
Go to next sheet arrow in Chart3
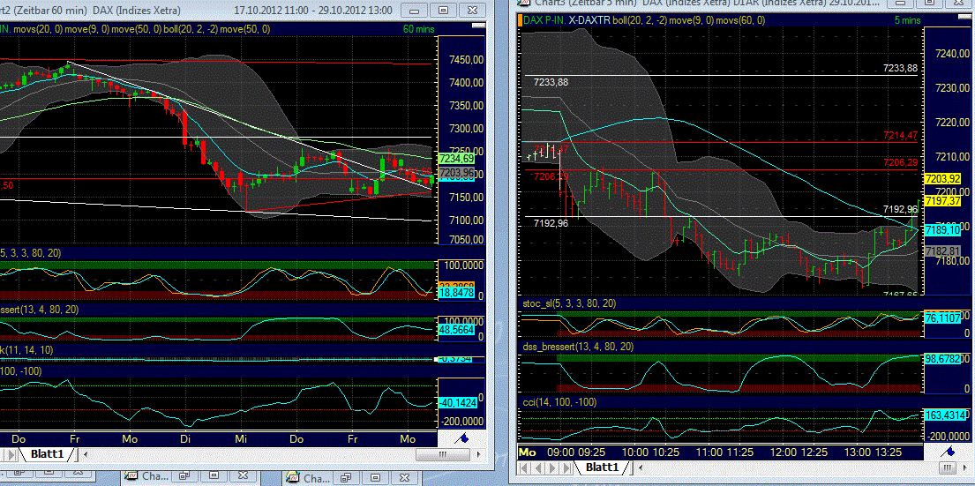(x=552, y=467)
